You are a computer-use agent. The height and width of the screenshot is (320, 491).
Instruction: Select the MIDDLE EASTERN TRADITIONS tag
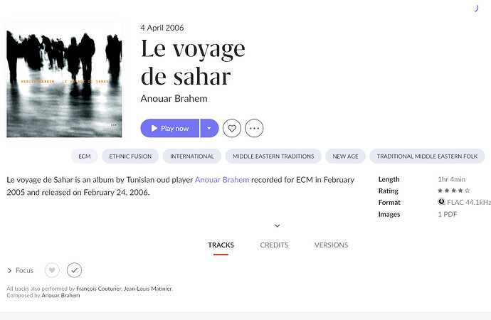pyautogui.click(x=273, y=156)
